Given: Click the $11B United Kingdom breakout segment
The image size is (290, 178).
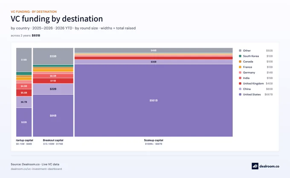Looking at the screenshot, I should 53,81.
